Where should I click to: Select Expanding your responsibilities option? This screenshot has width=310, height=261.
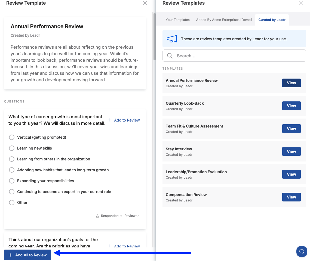pyautogui.click(x=12, y=181)
